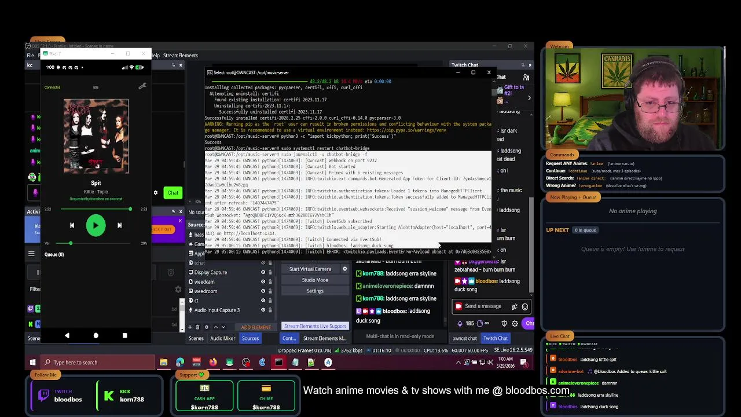Screen dimensions: 741x417
Task: Toggle the lock on weedcam source
Action: 270,281
